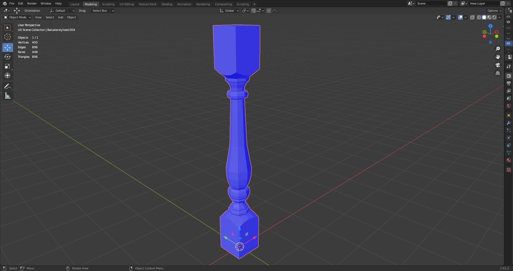Switch to Wireframe viewport shading
This screenshot has height=271, width=513.
(x=479, y=17)
